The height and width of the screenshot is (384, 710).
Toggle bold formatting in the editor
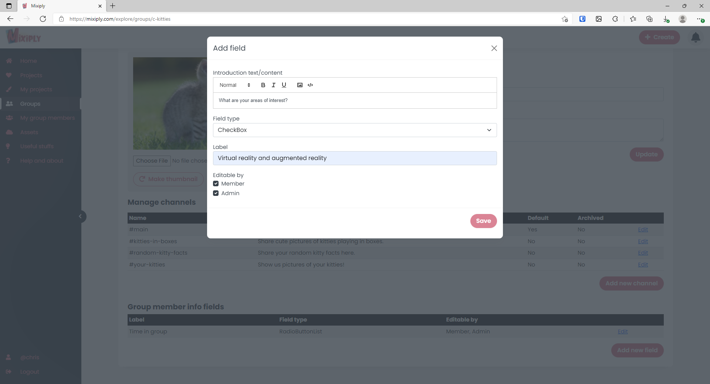click(263, 85)
